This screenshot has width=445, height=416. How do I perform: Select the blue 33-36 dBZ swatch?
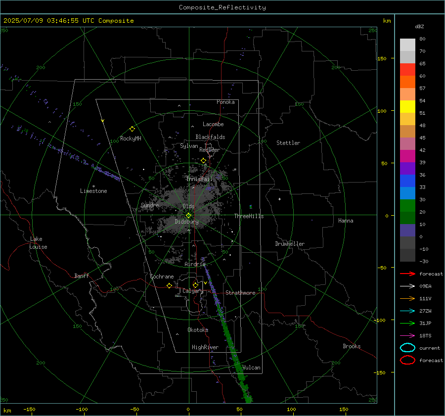(x=407, y=181)
